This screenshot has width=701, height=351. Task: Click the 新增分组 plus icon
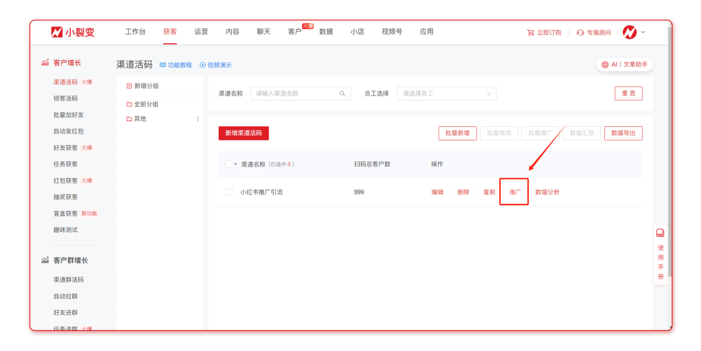tap(129, 86)
